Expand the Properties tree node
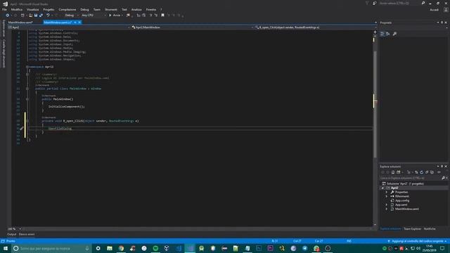Viewport: 450px width, 253px height. point(387,192)
